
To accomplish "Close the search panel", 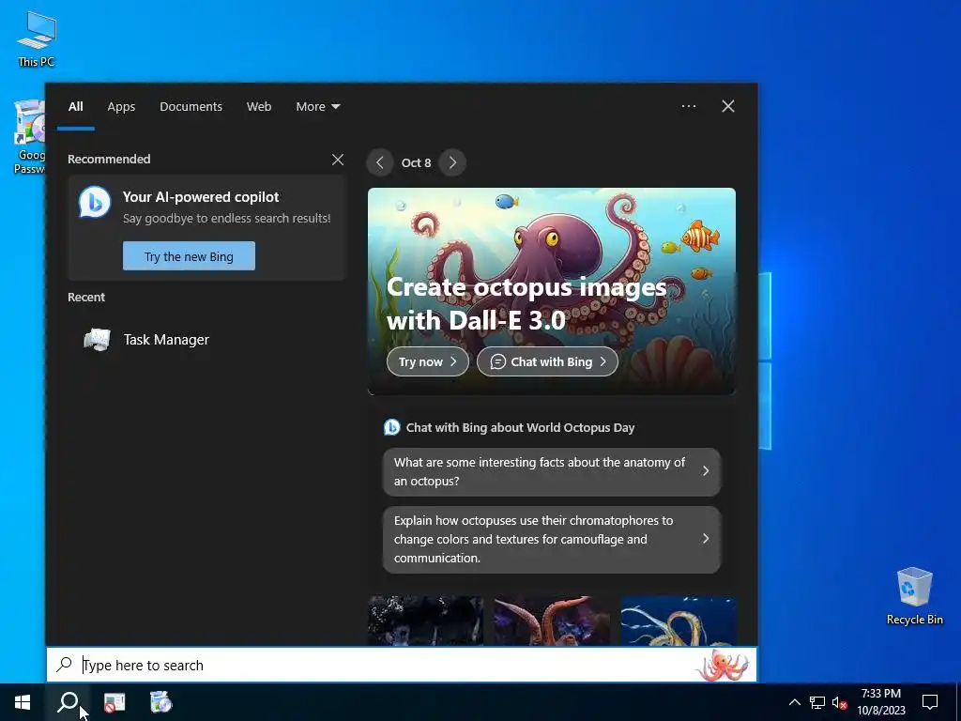I will [x=728, y=106].
